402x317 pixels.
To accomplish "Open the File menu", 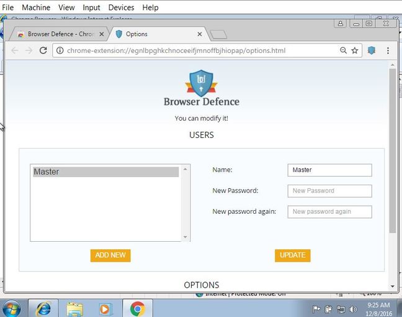I will click(x=7, y=7).
